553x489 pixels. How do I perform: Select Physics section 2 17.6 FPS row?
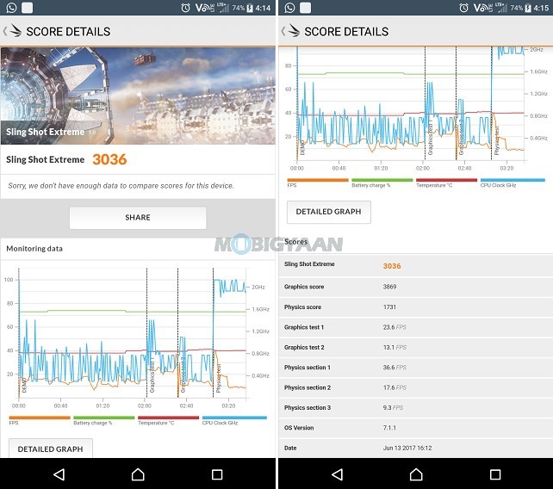(416, 387)
